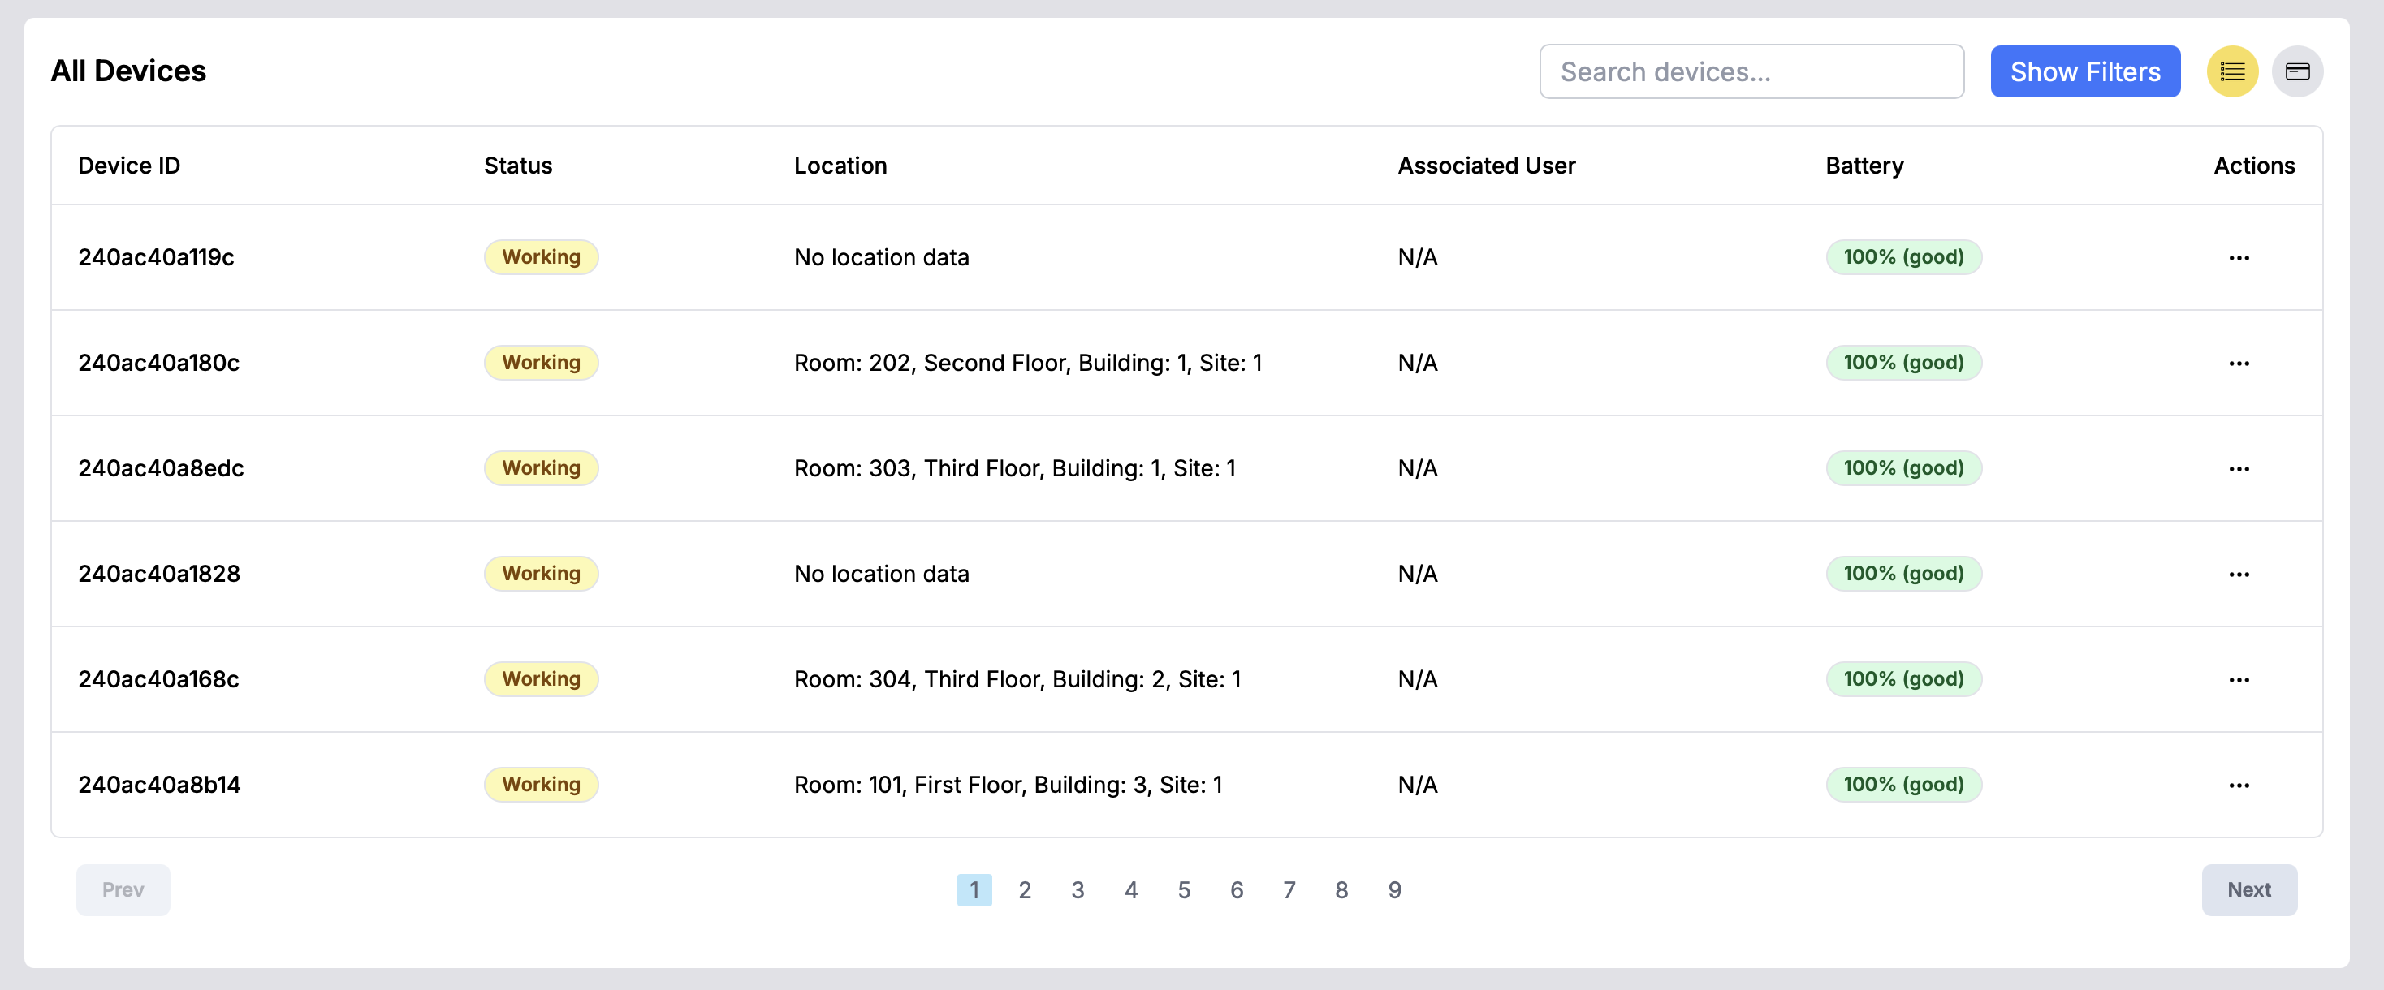
Task: Open actions menu for device 240ac40a8edc
Action: tap(2238, 469)
